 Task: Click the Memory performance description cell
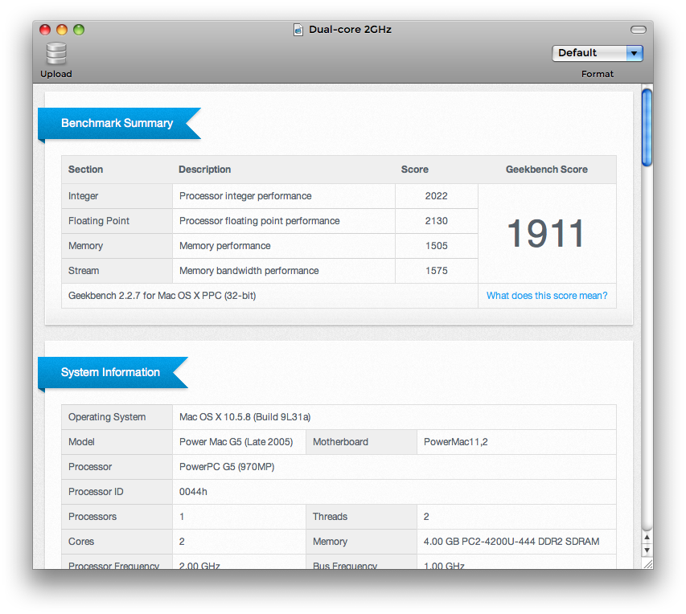pos(225,245)
